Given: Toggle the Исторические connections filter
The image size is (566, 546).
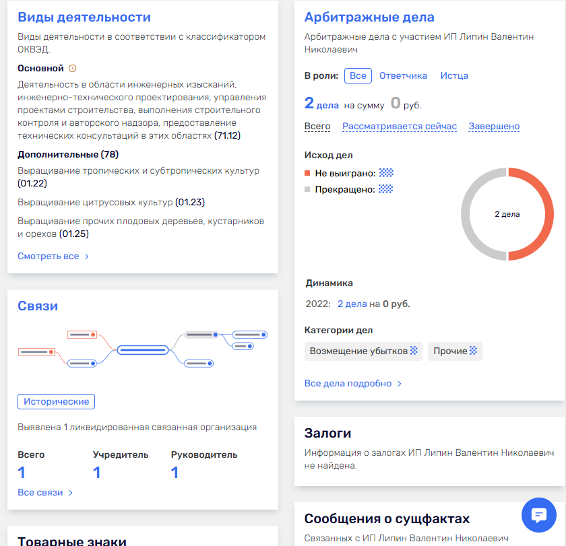Looking at the screenshot, I should [x=56, y=401].
